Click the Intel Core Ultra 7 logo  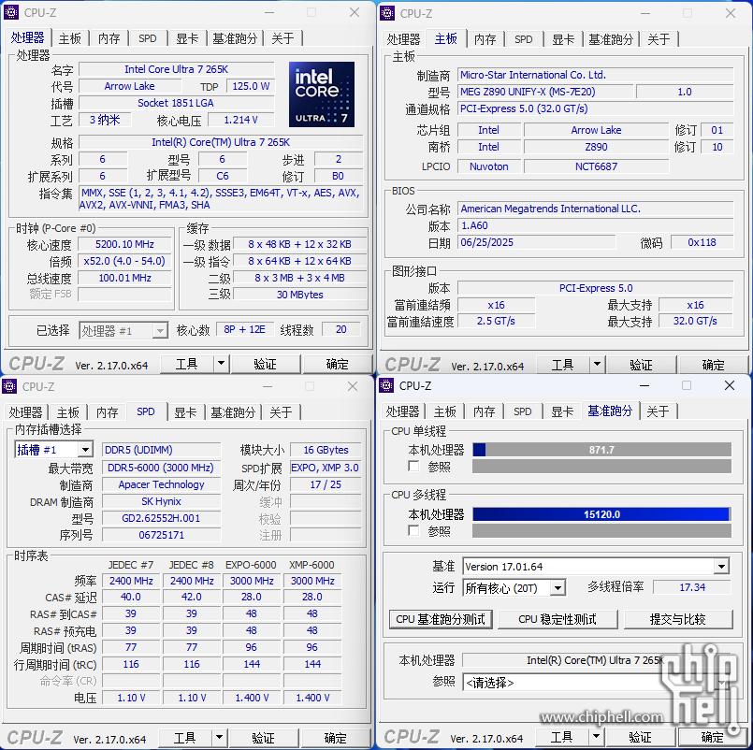coord(322,94)
